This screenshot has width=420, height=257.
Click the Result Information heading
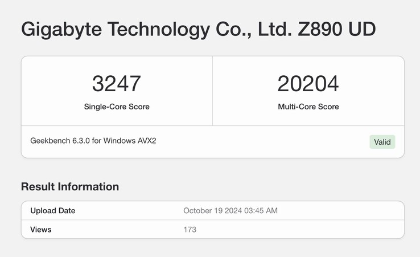(x=70, y=186)
